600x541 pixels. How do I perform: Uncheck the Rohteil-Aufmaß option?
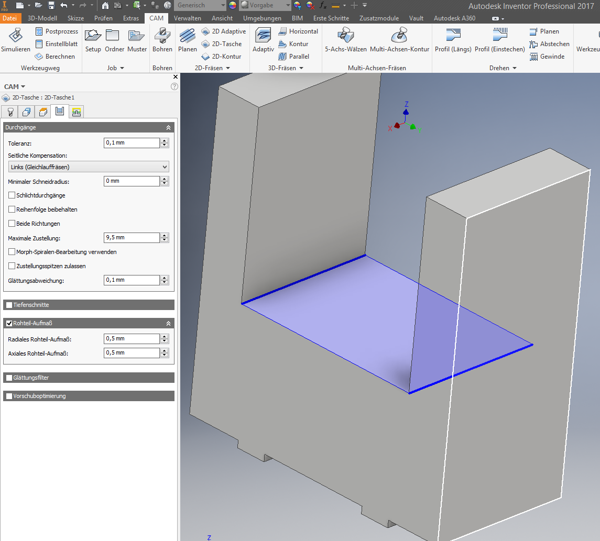click(9, 323)
